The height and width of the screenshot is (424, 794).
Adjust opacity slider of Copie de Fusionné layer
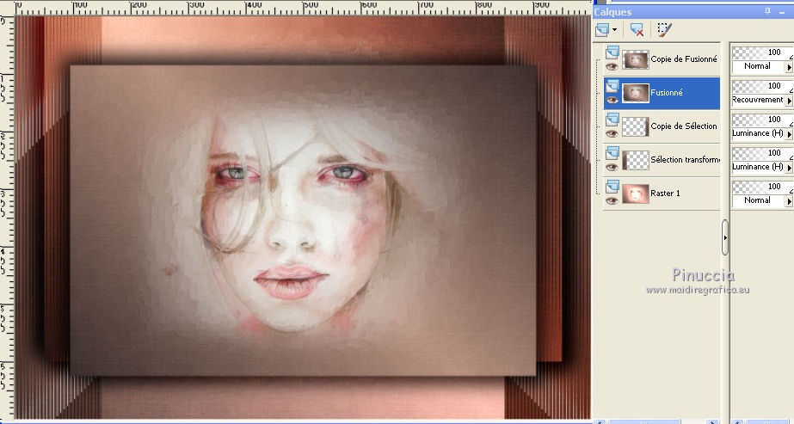(x=763, y=52)
